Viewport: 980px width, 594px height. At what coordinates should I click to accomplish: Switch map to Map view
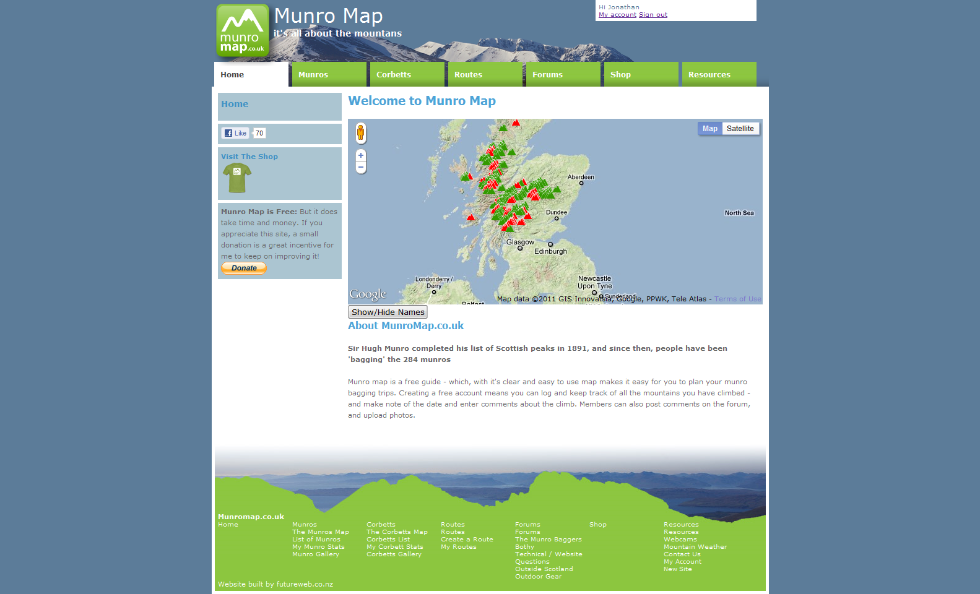click(x=710, y=129)
